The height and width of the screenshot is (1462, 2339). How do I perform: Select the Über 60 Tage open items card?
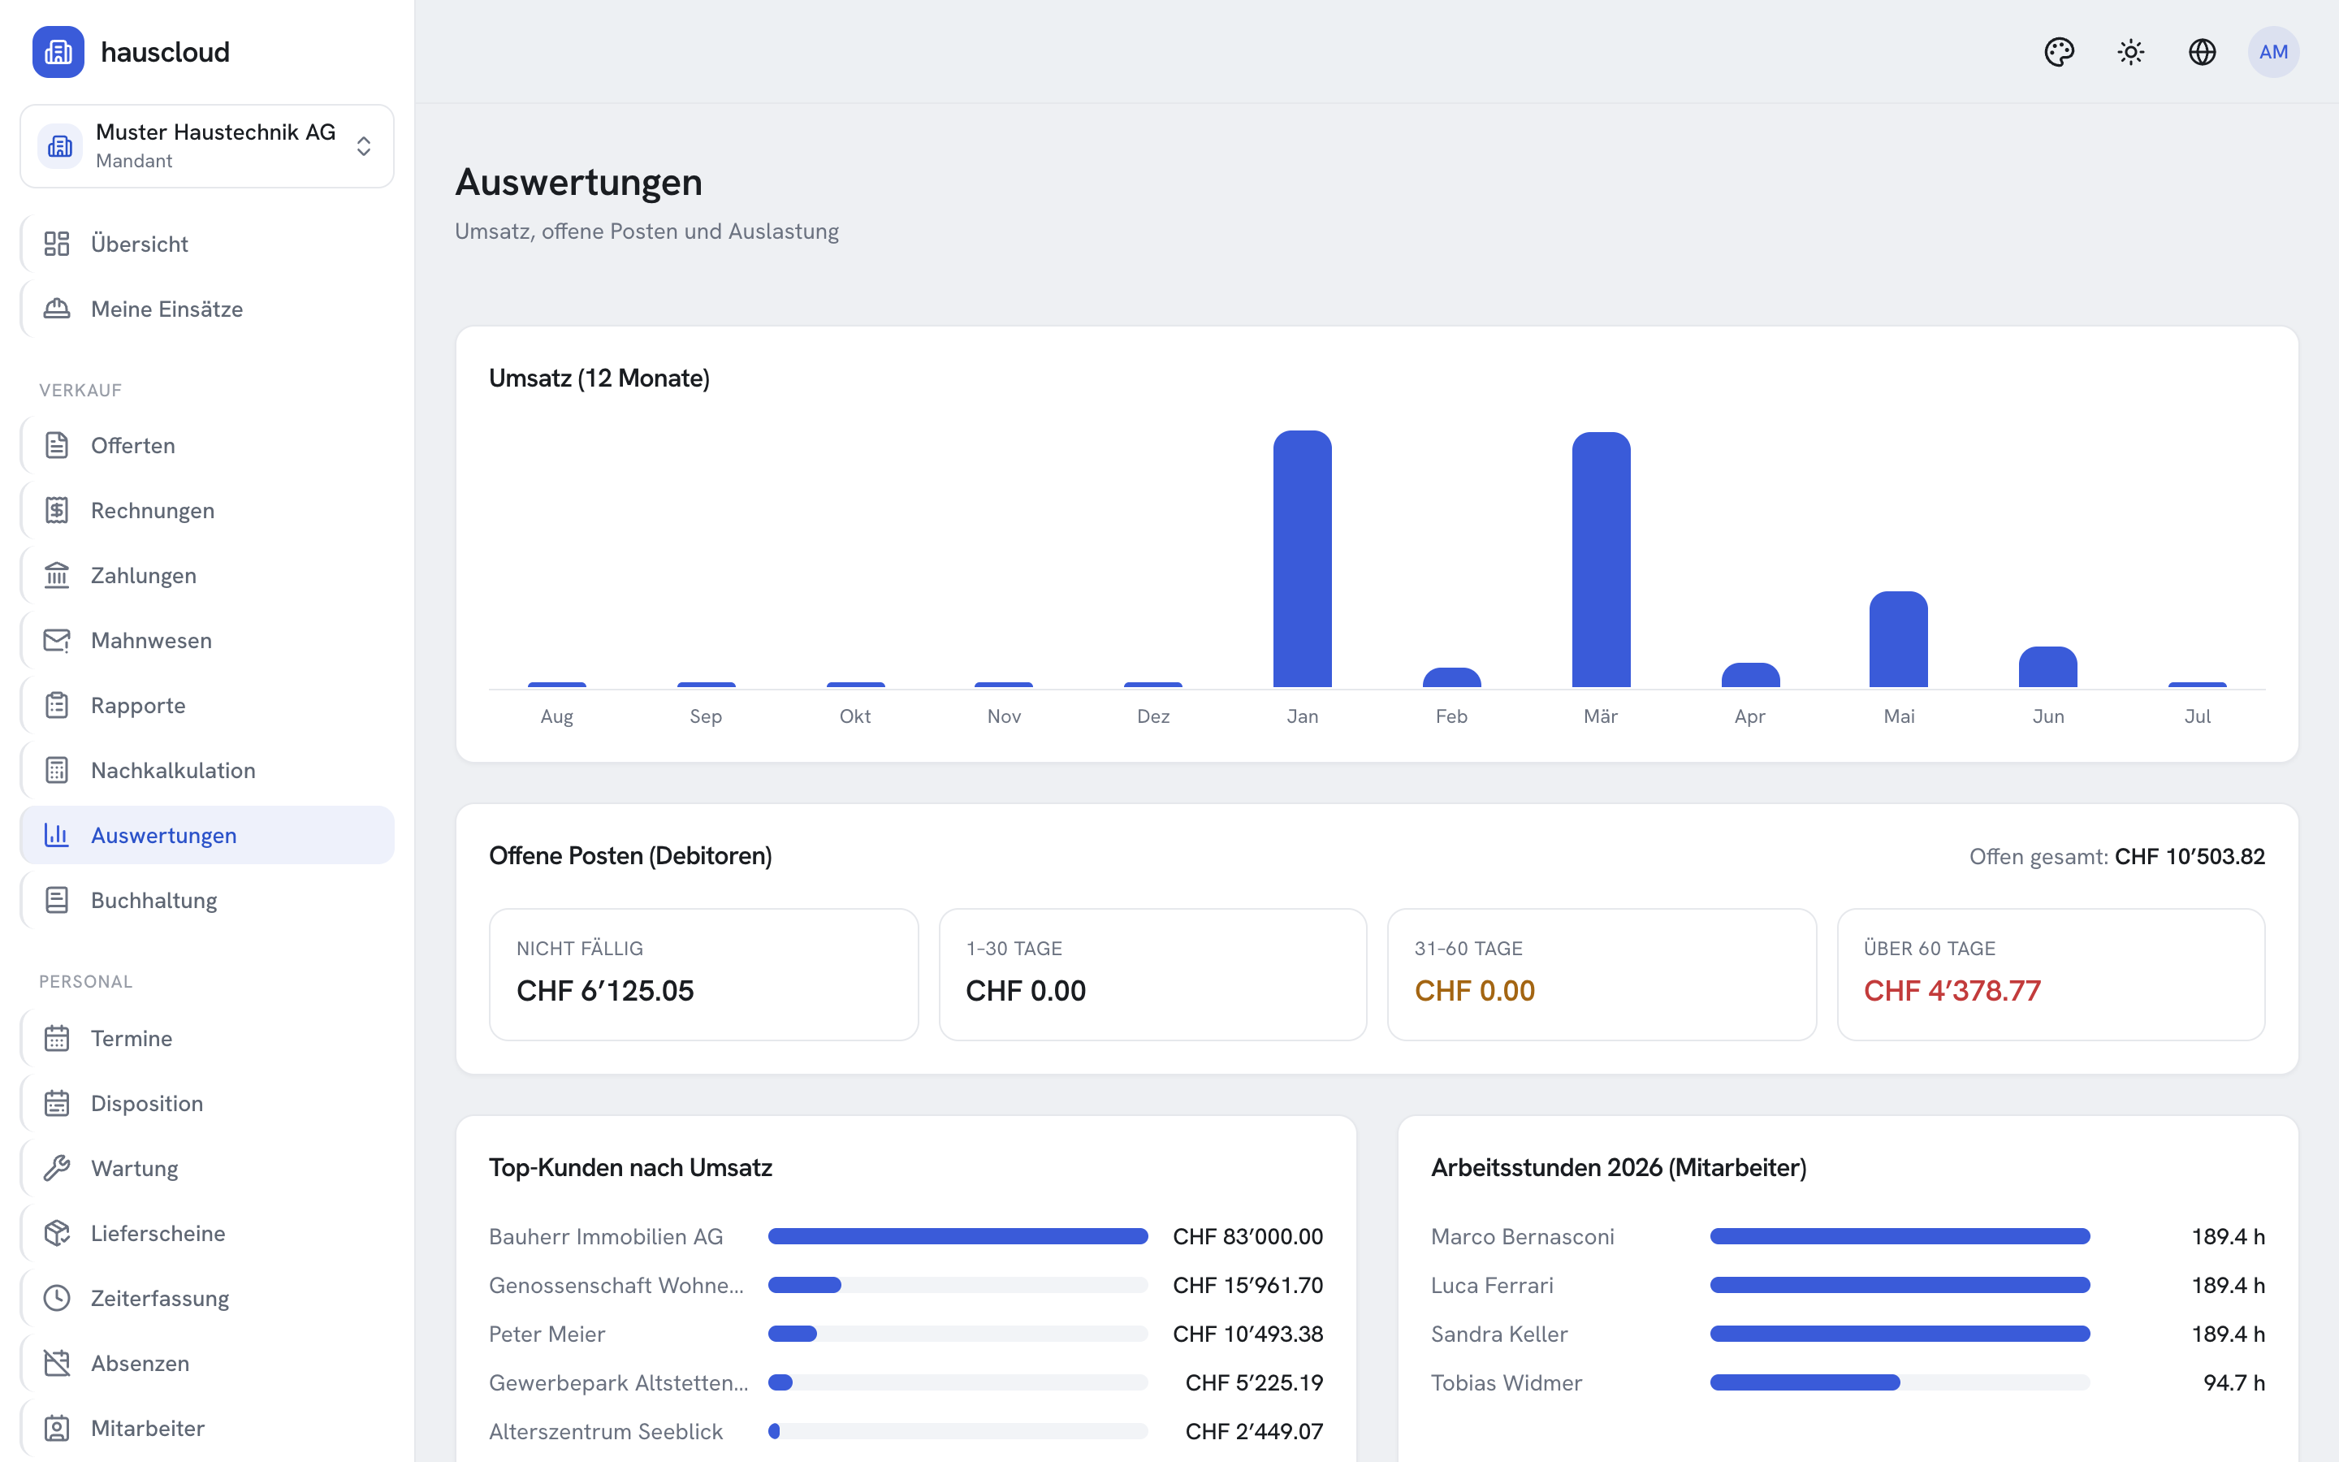[2050, 974]
